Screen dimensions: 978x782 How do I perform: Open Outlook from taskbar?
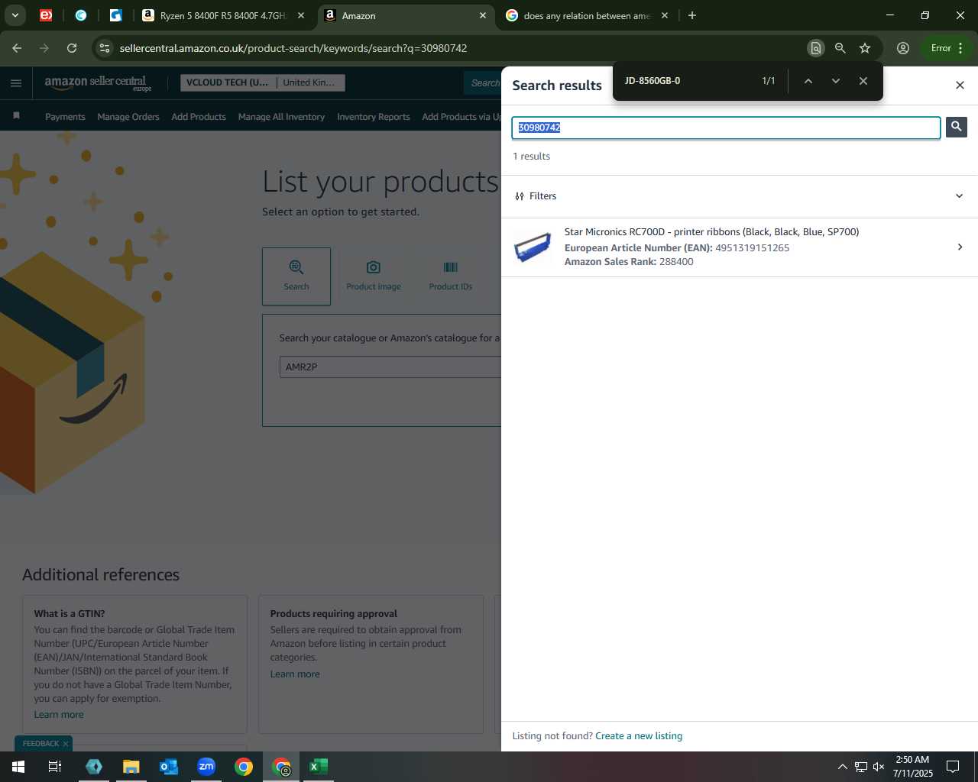[169, 767]
